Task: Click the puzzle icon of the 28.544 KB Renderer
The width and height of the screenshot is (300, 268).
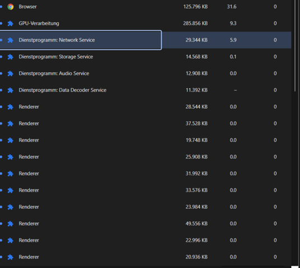Action: pyautogui.click(x=10, y=107)
